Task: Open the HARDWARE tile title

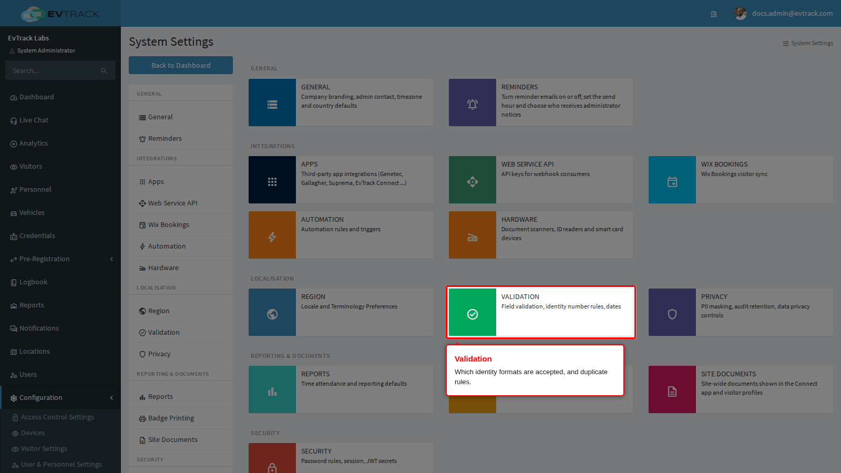Action: pyautogui.click(x=519, y=220)
